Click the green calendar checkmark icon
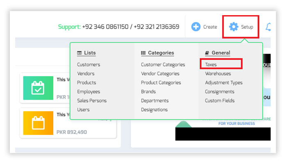The image size is (287, 162). [38, 88]
